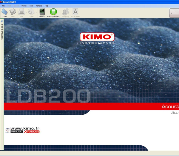Open the Fenêtre menu
179x156 pixels.
(x=39, y=6)
